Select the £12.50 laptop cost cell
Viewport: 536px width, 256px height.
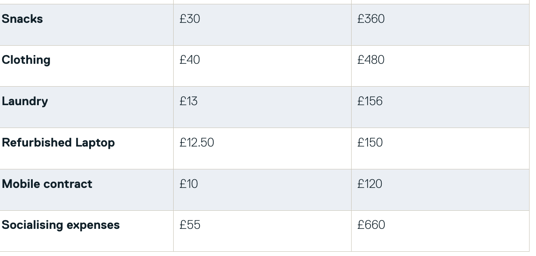[197, 143]
